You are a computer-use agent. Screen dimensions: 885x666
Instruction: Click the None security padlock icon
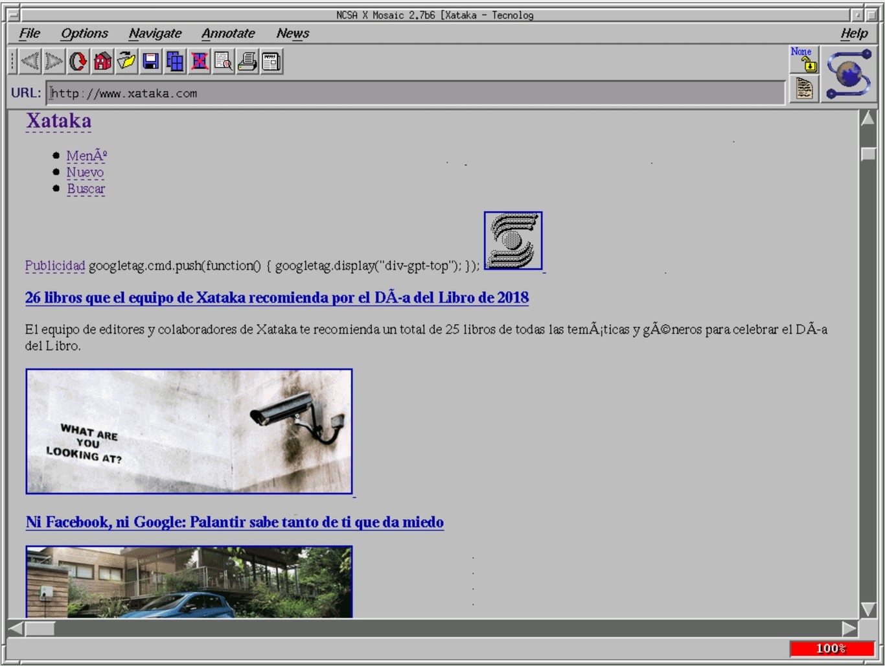coord(804,59)
